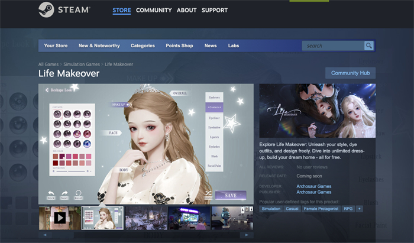
Task: Open the Your Store tab
Action: click(x=56, y=46)
